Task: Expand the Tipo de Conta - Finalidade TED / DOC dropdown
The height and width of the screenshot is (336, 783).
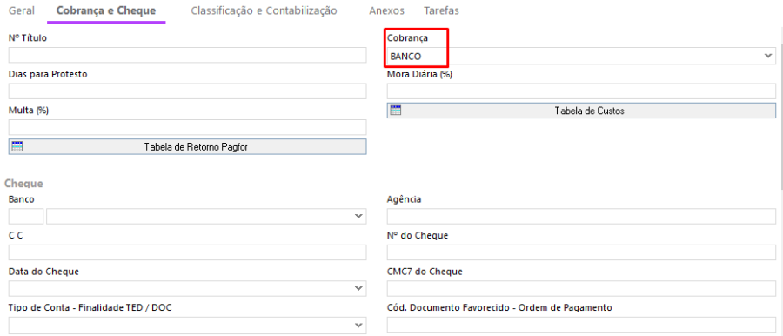Action: (358, 325)
